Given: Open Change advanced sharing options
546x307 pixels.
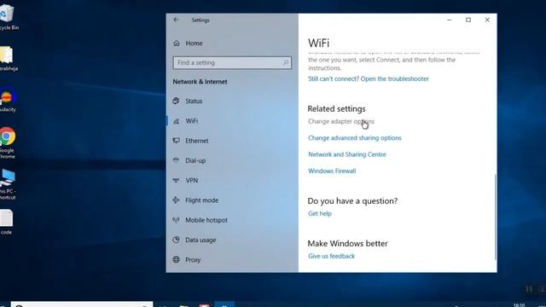Looking at the screenshot, I should pyautogui.click(x=355, y=138).
